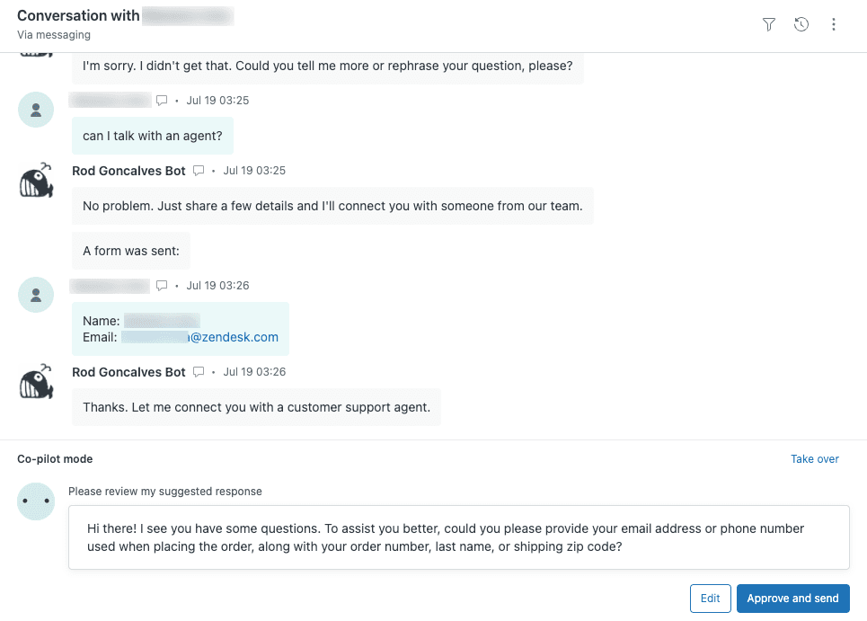867x621 pixels.
Task: Click the chat bubble icon next to Rod Goncalves Bot
Action: click(198, 171)
